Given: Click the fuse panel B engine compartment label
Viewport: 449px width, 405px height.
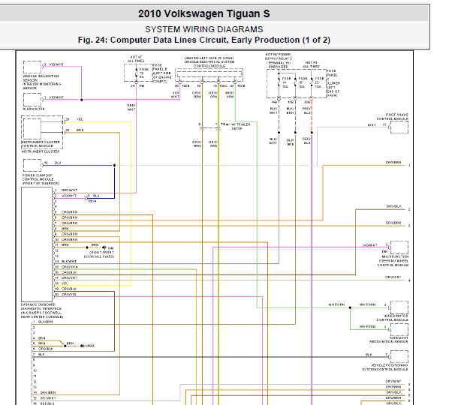Looking at the screenshot, I should (x=161, y=73).
